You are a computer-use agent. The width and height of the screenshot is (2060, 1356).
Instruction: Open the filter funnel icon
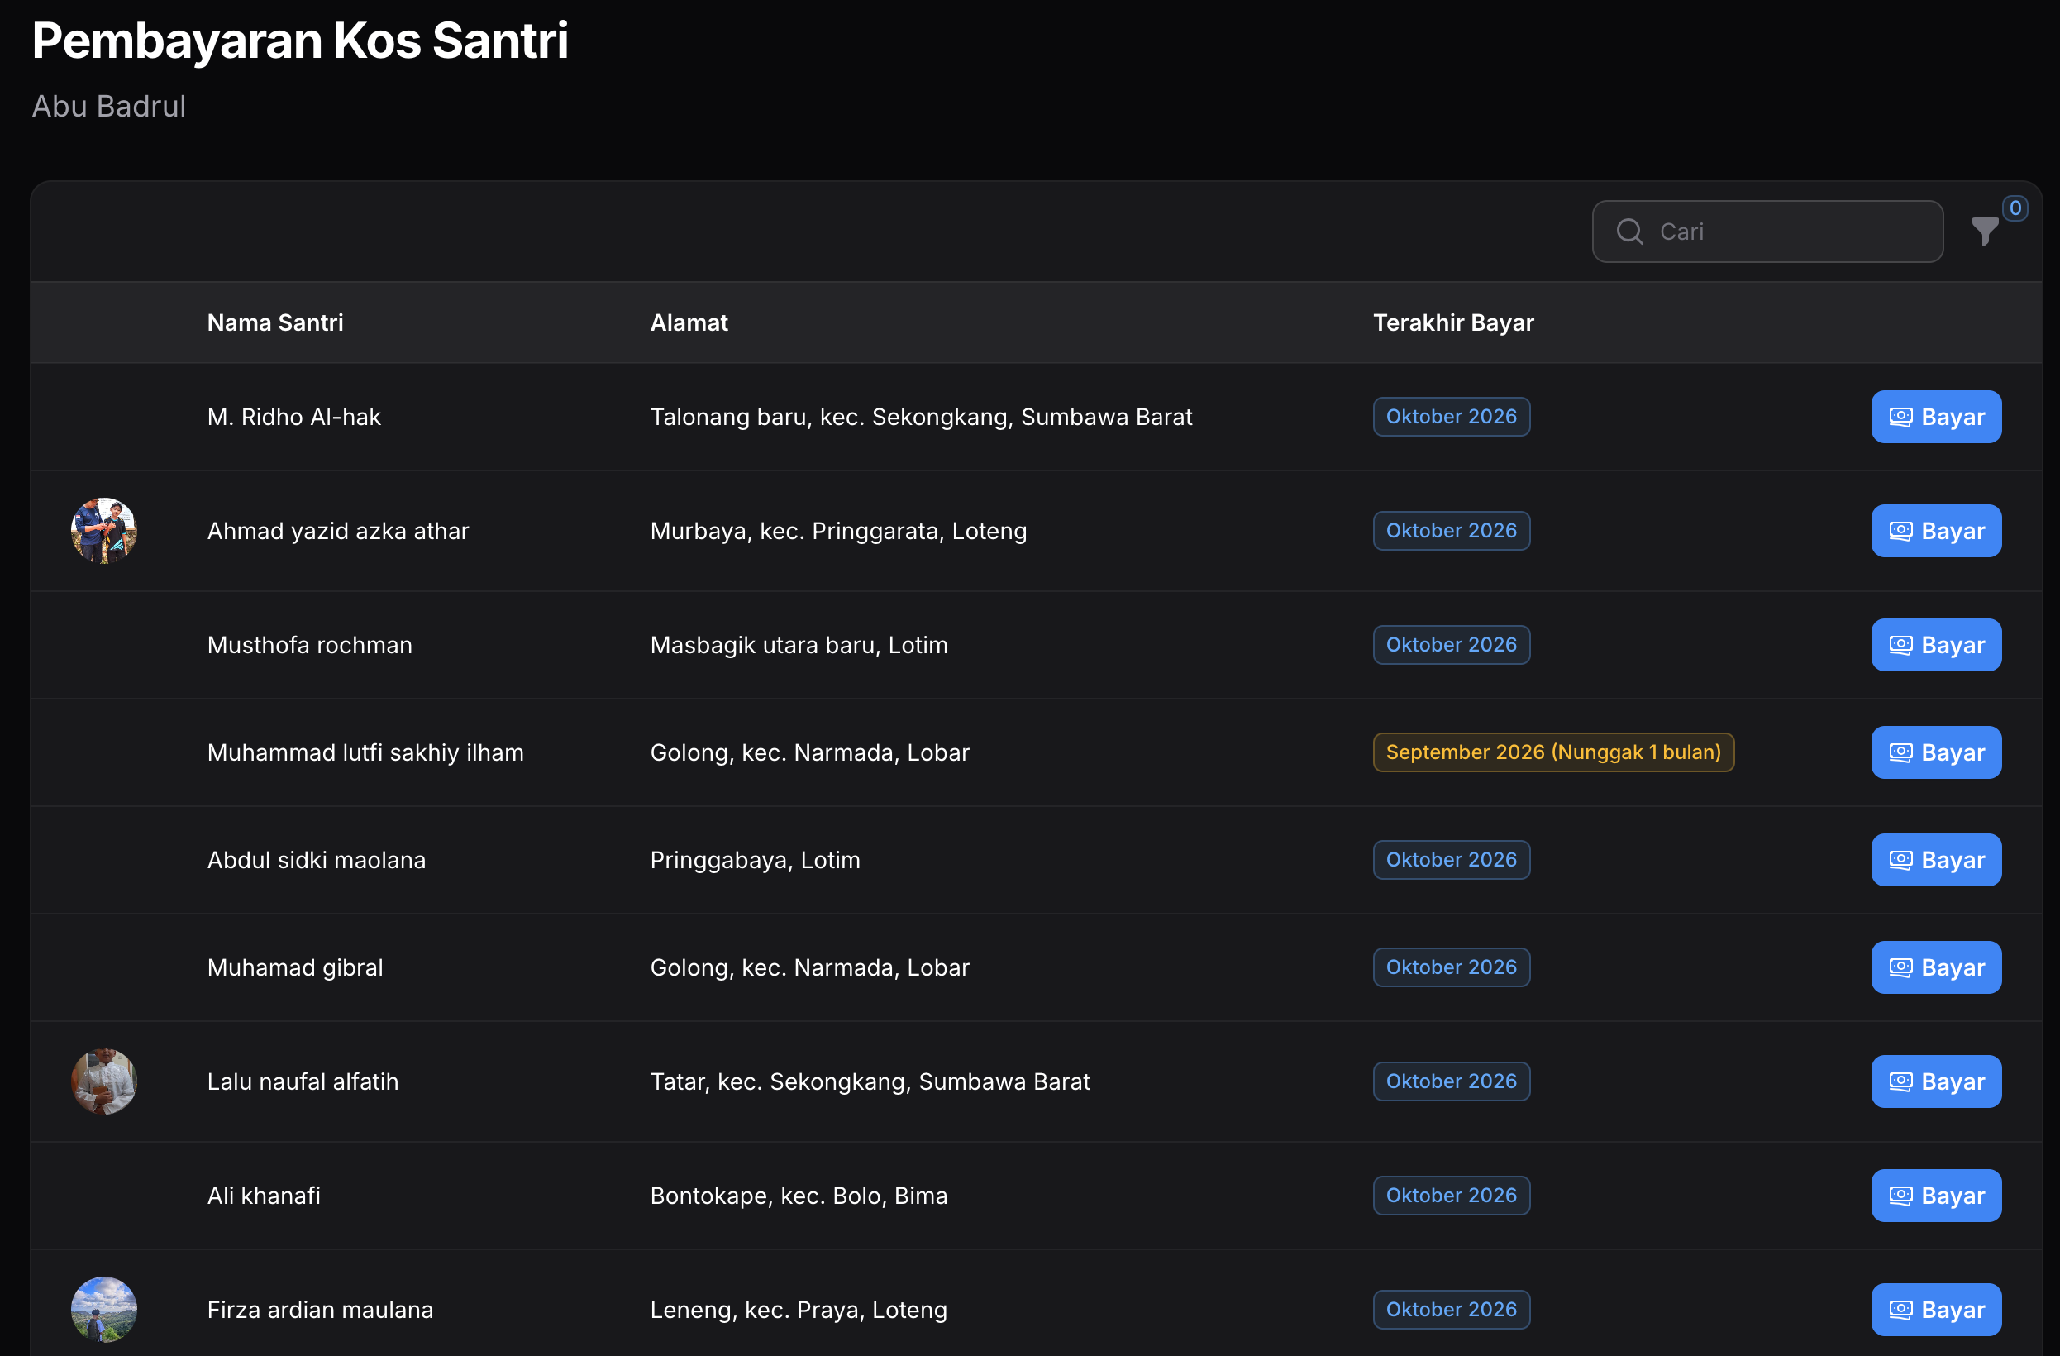[1985, 232]
